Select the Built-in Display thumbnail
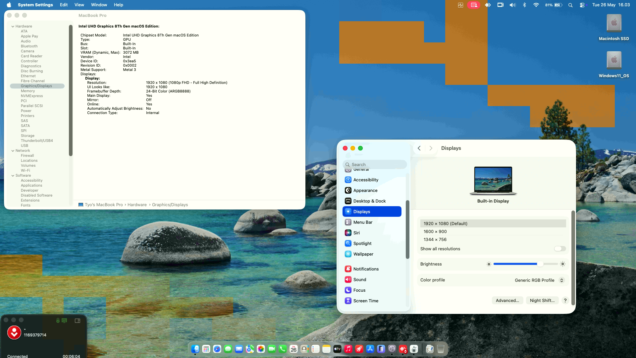This screenshot has height=358, width=636. click(493, 181)
